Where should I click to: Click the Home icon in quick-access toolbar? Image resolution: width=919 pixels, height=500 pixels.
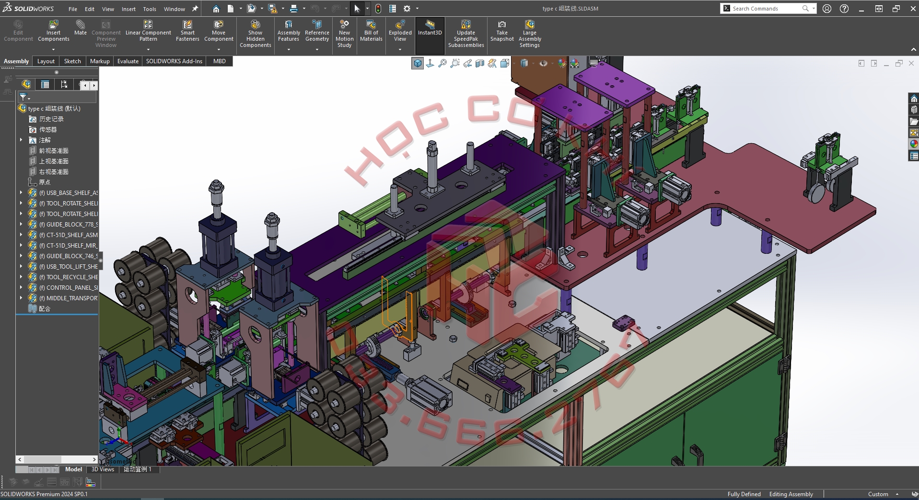216,9
